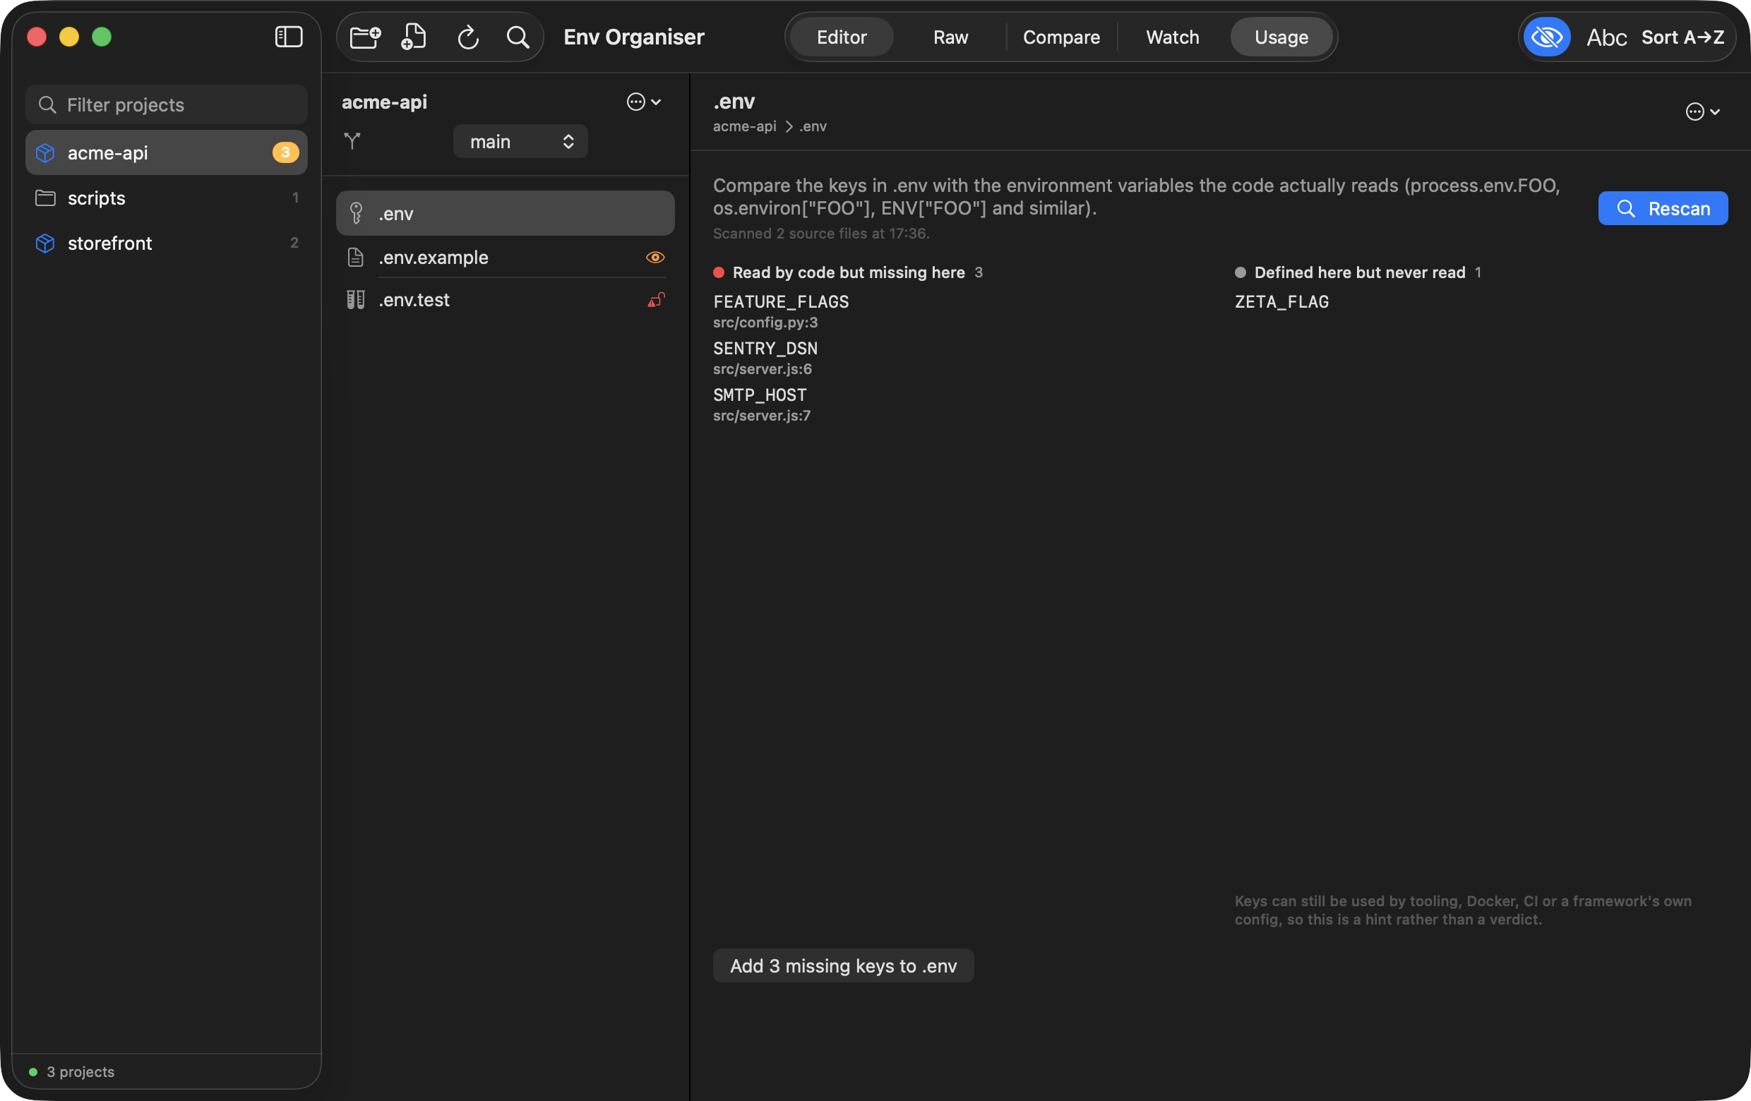Toggle the sidebar panel icon
The height and width of the screenshot is (1101, 1751).
(x=289, y=36)
